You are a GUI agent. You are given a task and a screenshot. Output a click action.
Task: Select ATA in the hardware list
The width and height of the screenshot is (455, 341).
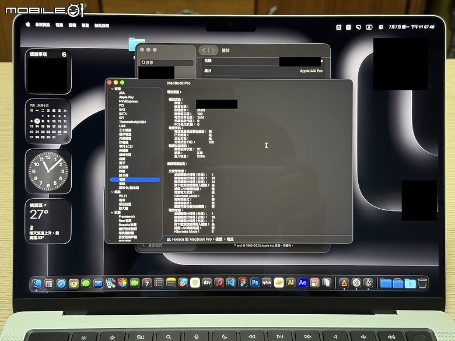tap(122, 93)
